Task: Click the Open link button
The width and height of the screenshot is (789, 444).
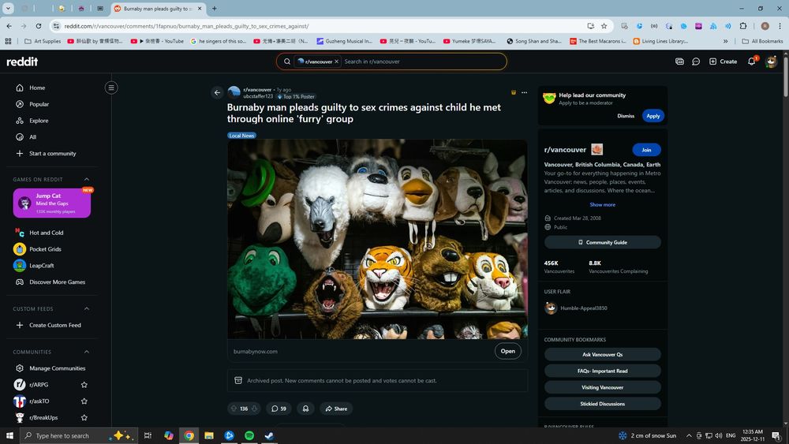Action: (507, 351)
